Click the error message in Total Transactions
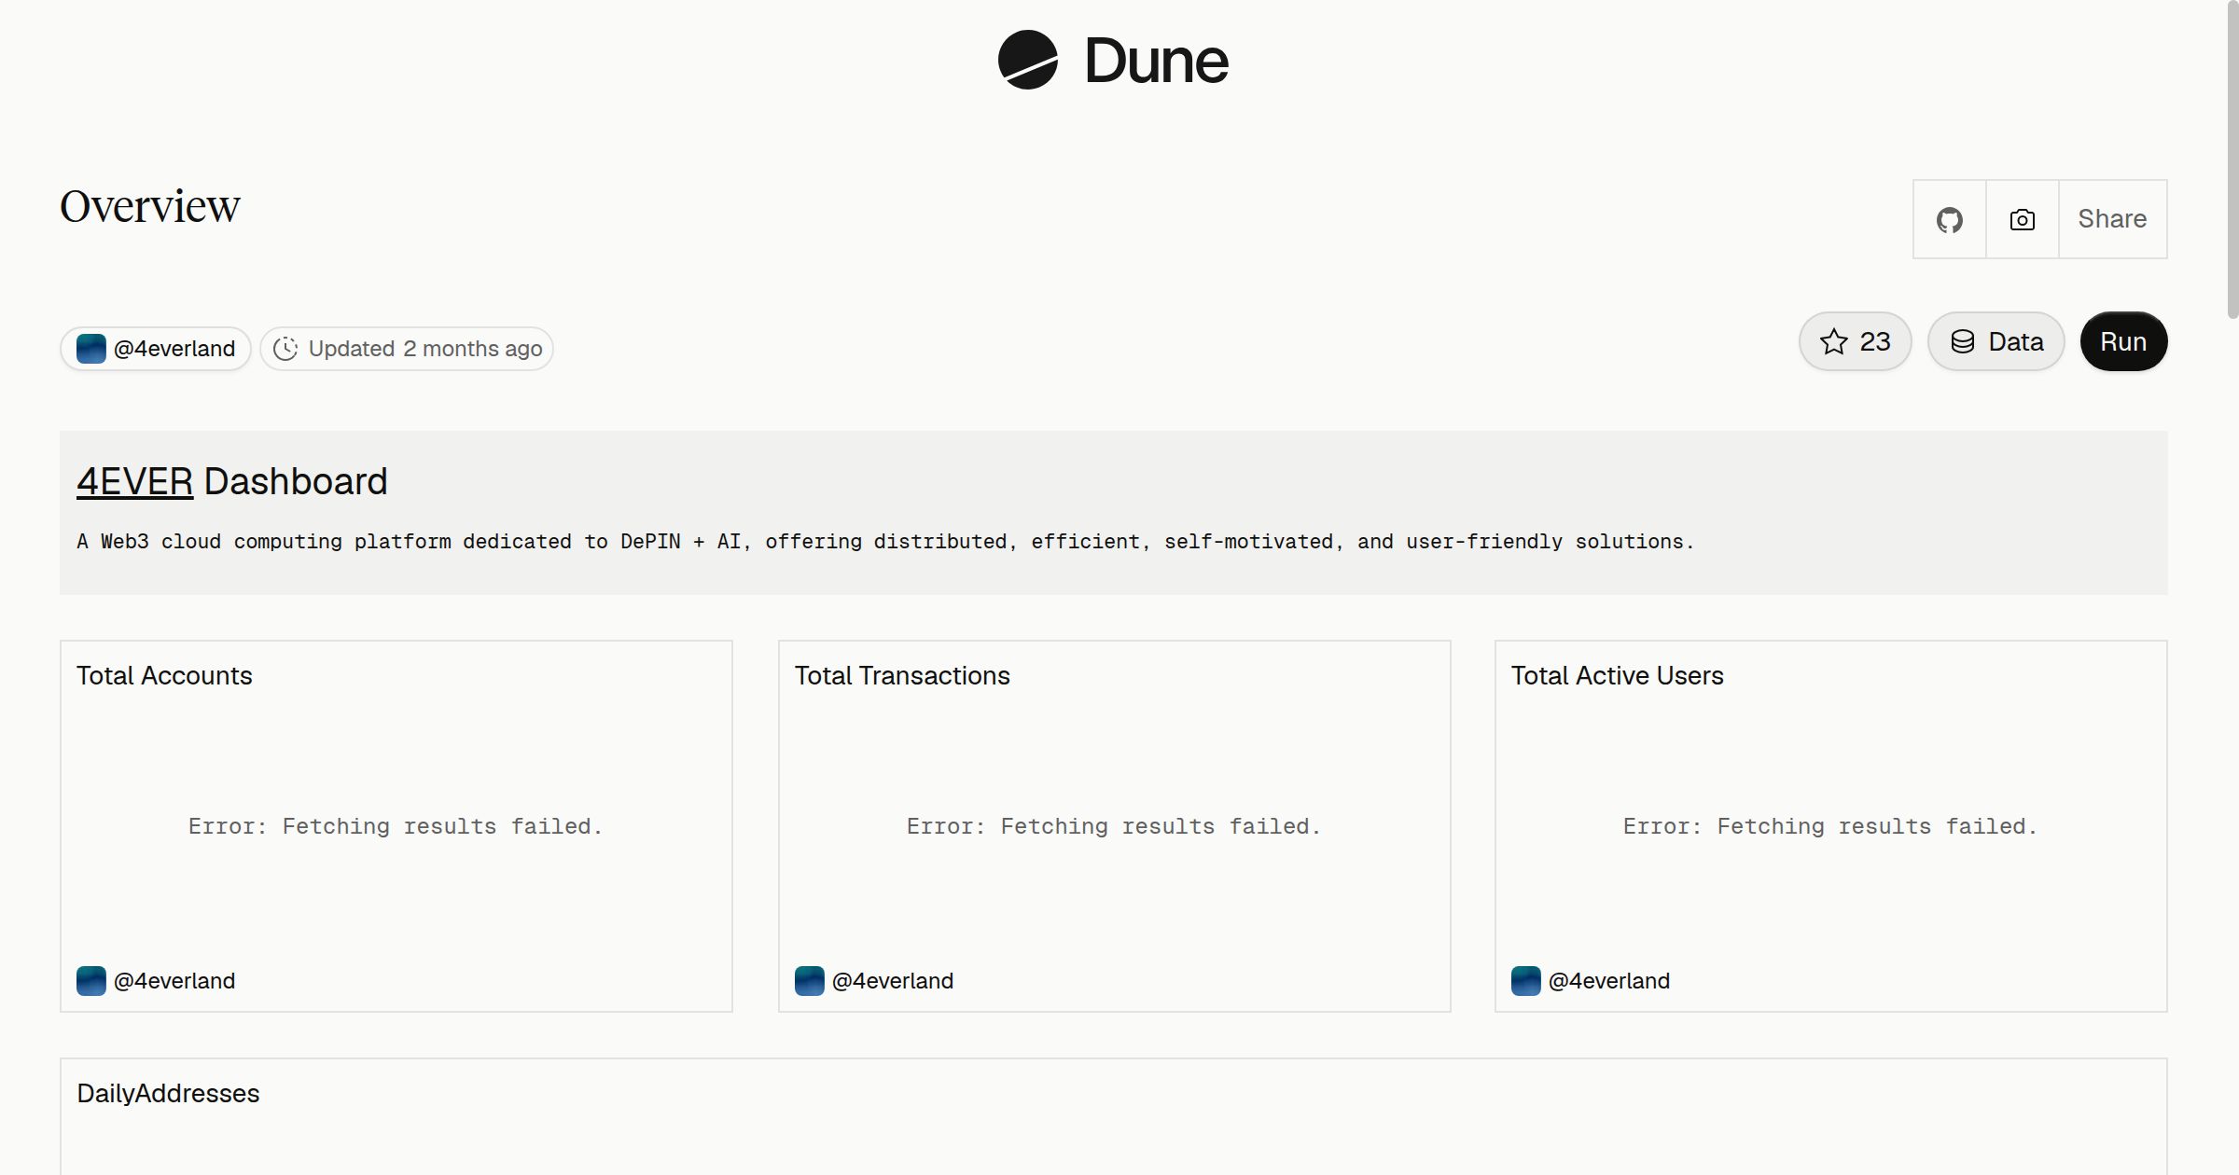 pos(1114,826)
